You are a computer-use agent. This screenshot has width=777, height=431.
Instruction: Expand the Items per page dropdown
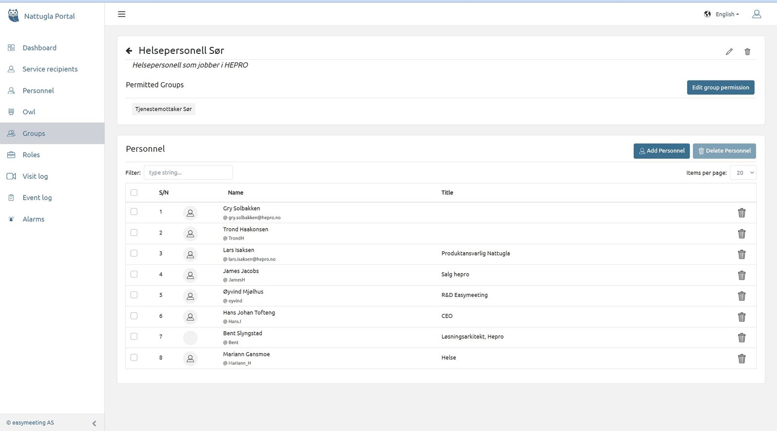point(743,172)
